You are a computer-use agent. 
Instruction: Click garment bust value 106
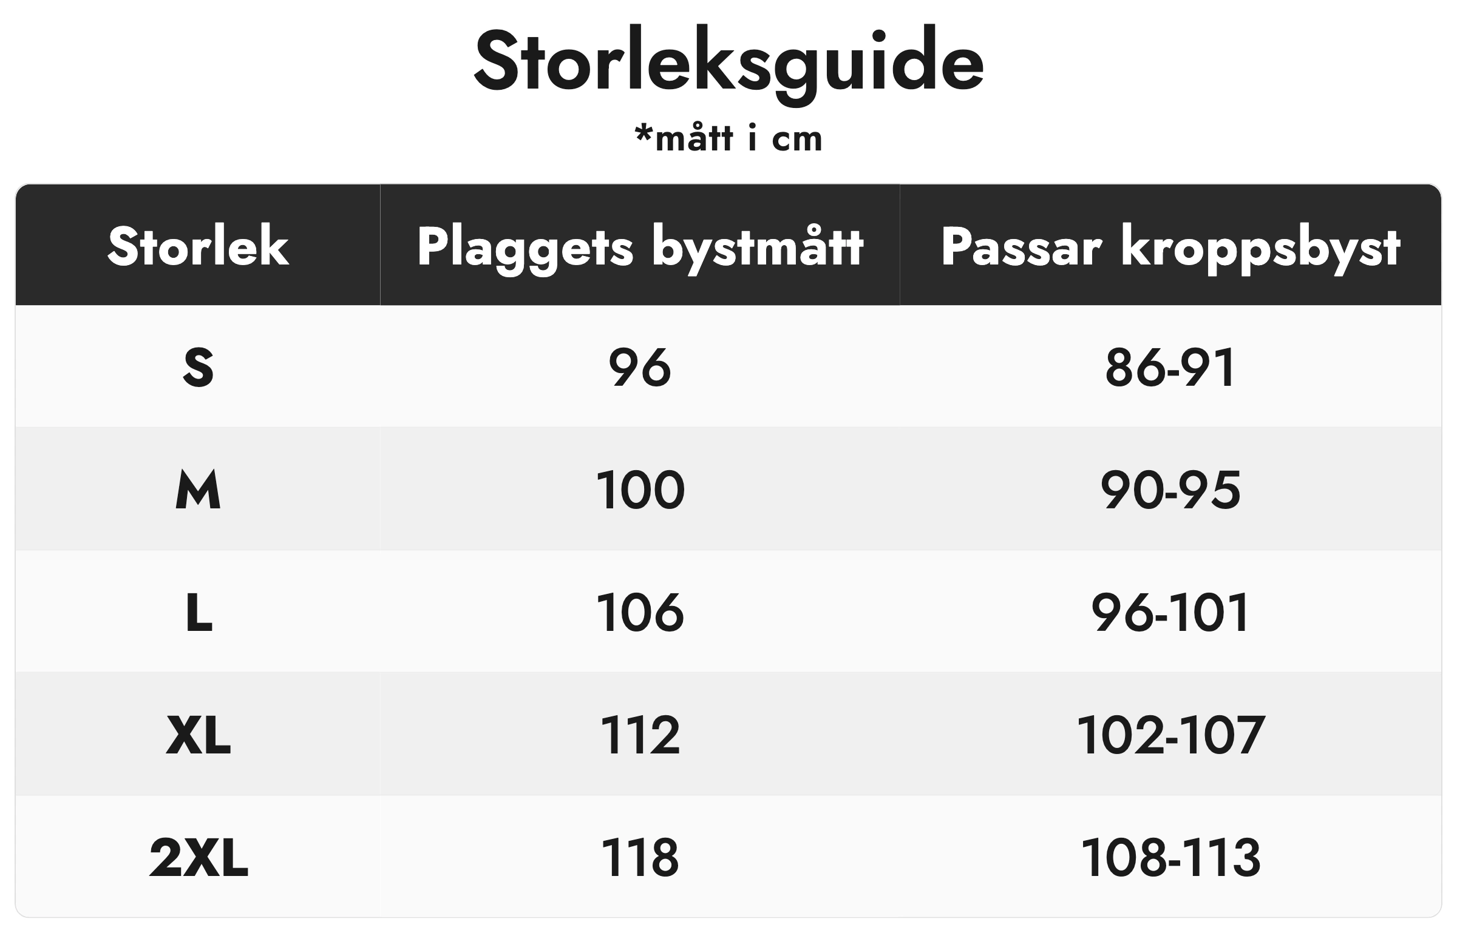[x=640, y=613]
